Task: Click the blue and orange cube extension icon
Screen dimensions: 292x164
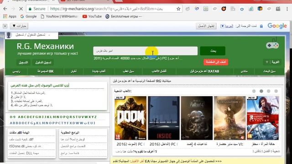Action: [x=260, y=9]
